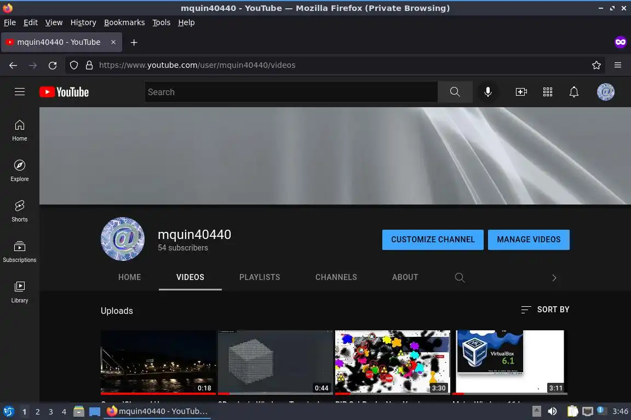Switch to the ABOUT tab
Image resolution: width=631 pixels, height=420 pixels.
[x=405, y=277]
